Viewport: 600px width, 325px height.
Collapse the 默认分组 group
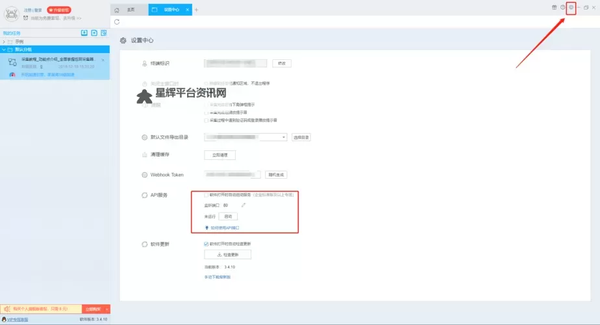(4, 49)
